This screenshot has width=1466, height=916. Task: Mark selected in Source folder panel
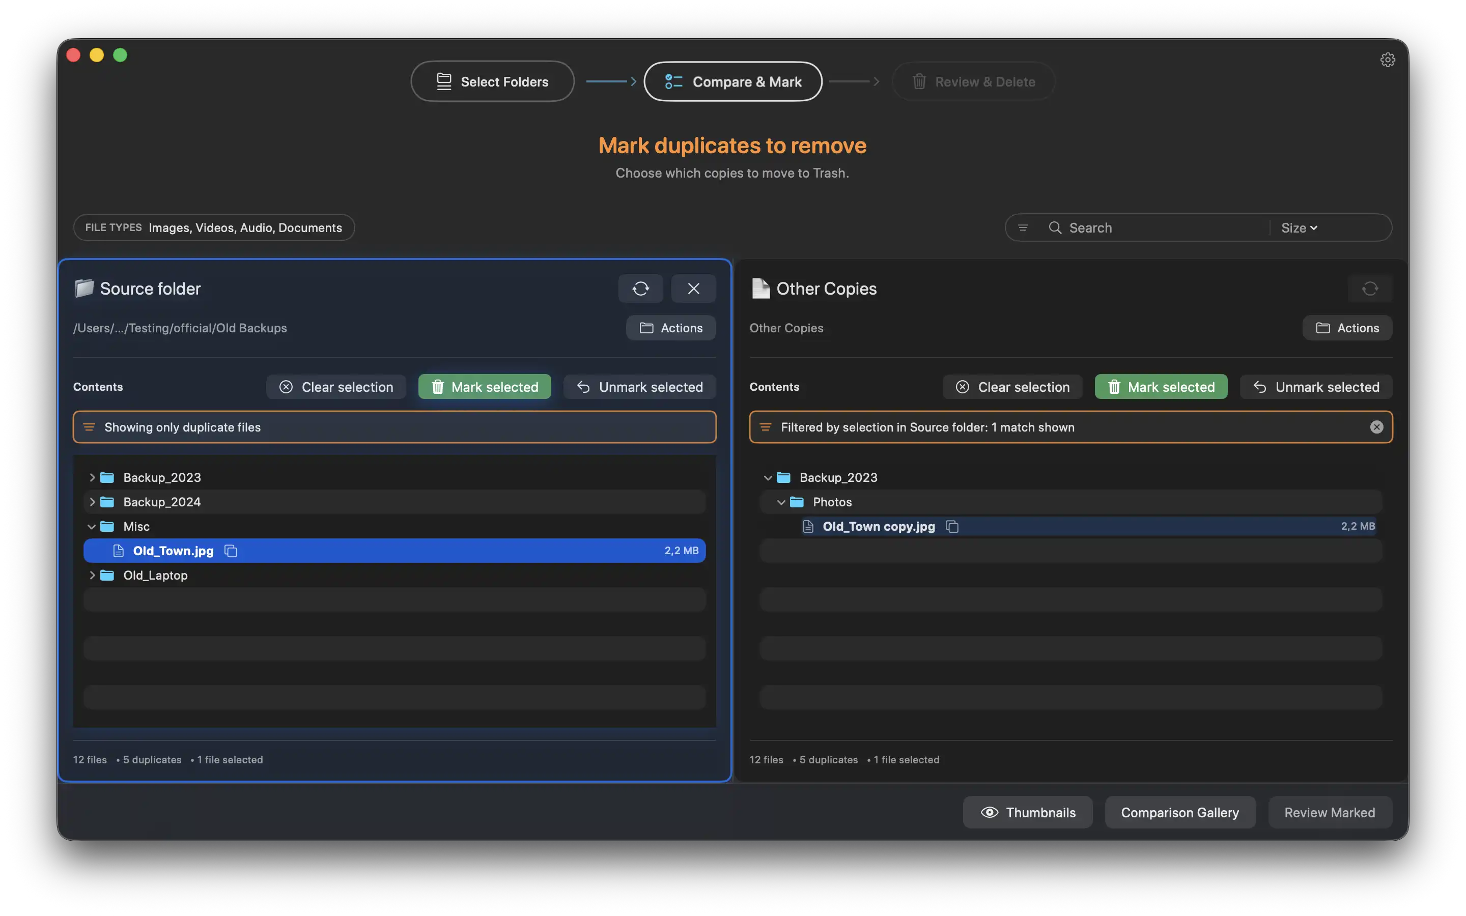coord(485,387)
